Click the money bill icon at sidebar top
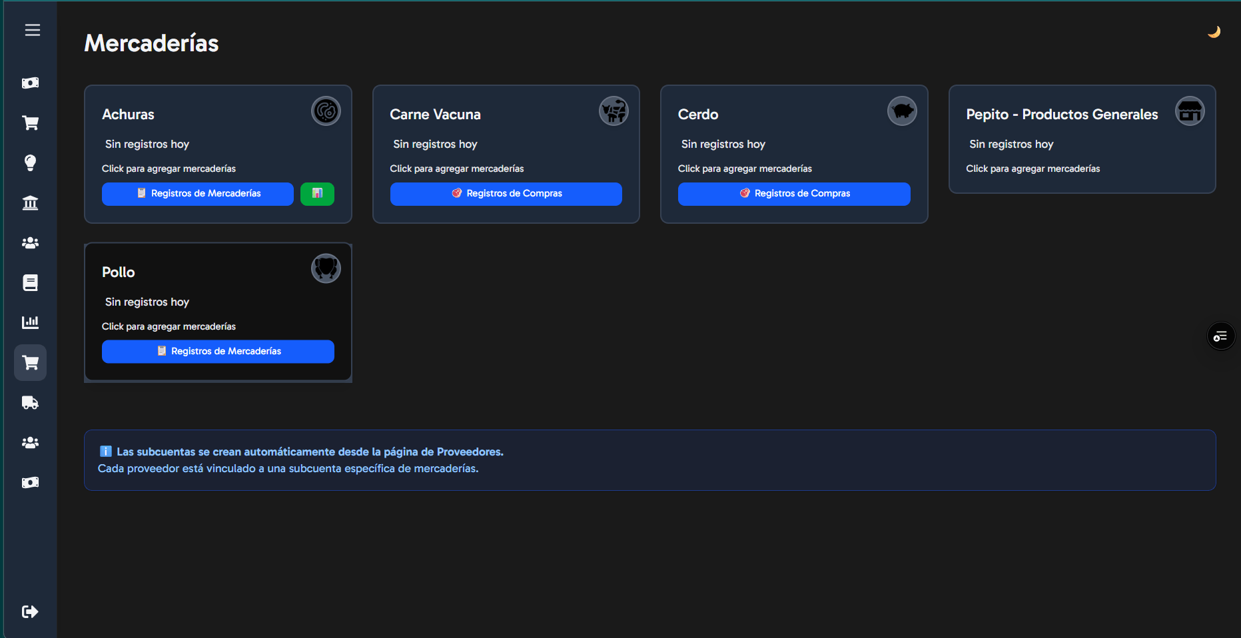This screenshot has width=1241, height=638. (30, 83)
